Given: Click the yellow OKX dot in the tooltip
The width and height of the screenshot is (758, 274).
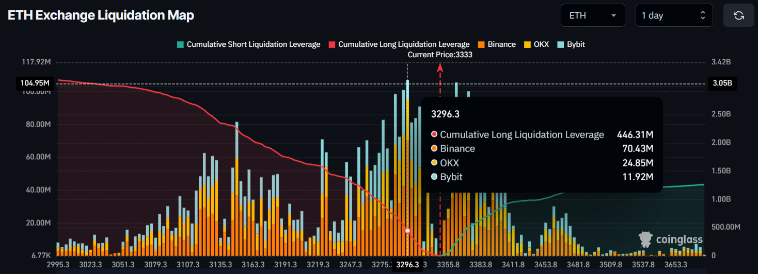Looking at the screenshot, I should (434, 163).
